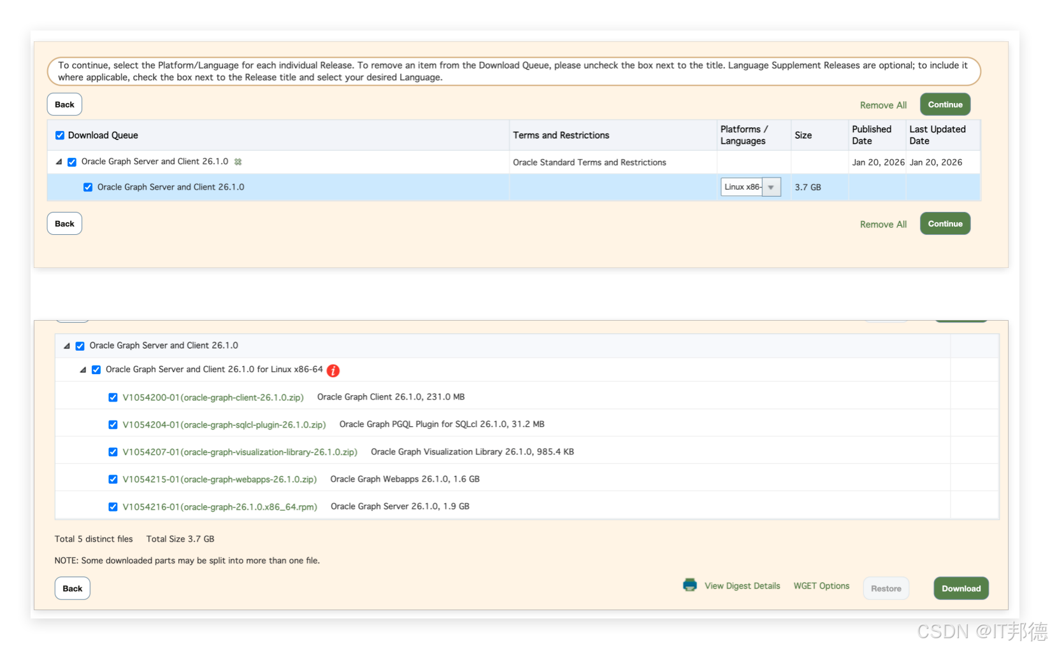Click the Total Size 3.7 GB text

coord(180,539)
